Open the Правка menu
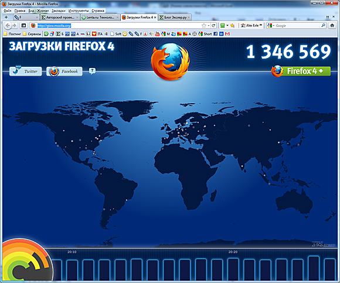 point(20,11)
